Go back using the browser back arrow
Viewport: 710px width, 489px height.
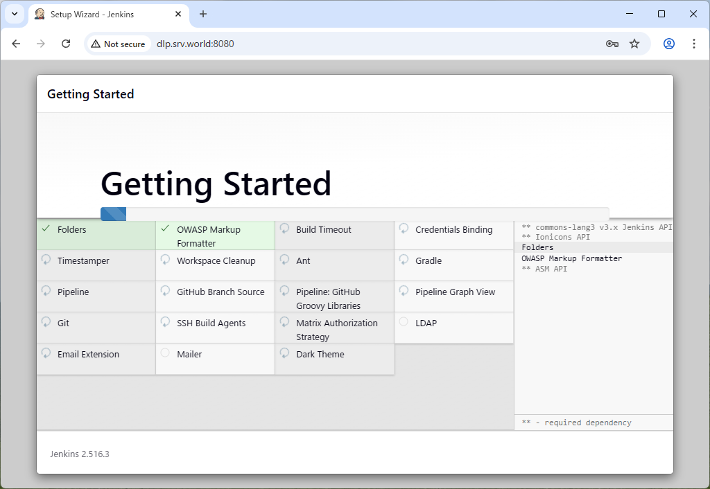pos(17,44)
